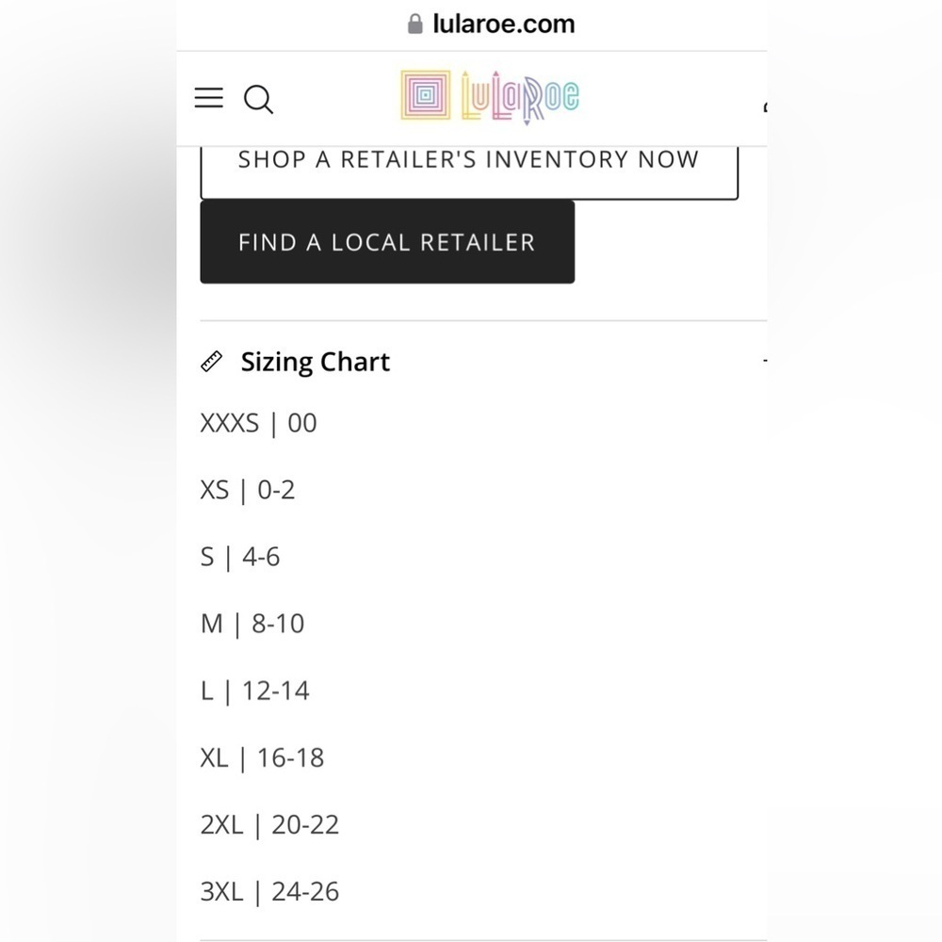Select the 3XL | 24-26 size row
This screenshot has width=942, height=942.
(269, 891)
